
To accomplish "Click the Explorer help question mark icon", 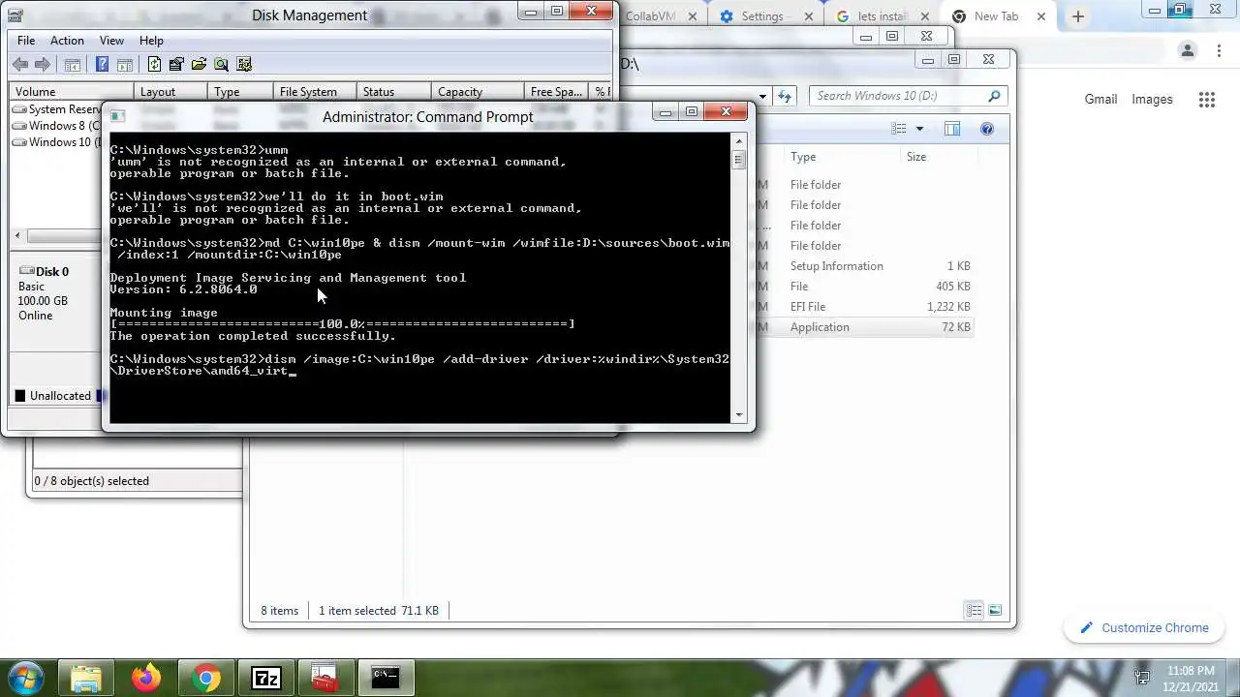I will point(987,129).
